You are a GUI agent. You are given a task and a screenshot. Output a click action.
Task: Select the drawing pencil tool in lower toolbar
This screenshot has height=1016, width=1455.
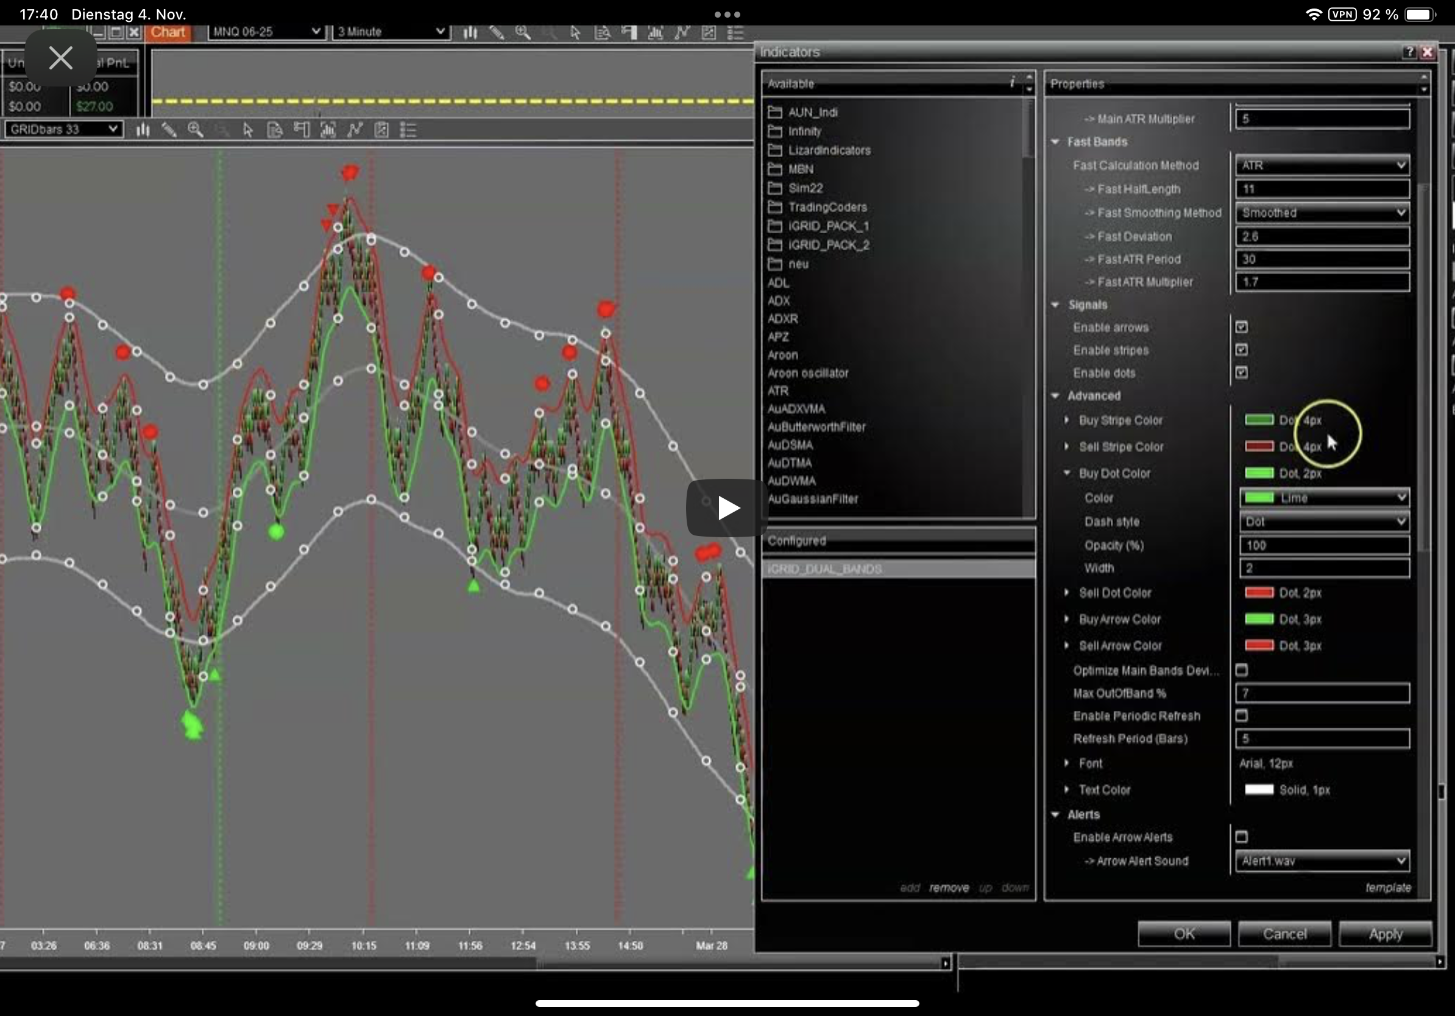coord(169,130)
